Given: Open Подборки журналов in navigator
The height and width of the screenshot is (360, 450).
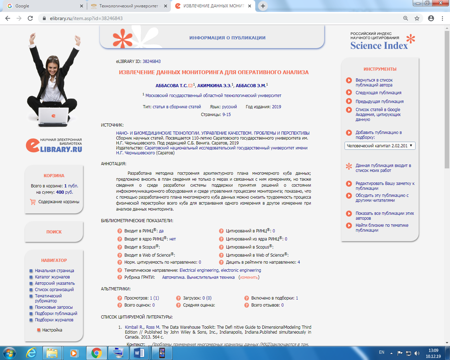Looking at the screenshot, I should point(54,320).
